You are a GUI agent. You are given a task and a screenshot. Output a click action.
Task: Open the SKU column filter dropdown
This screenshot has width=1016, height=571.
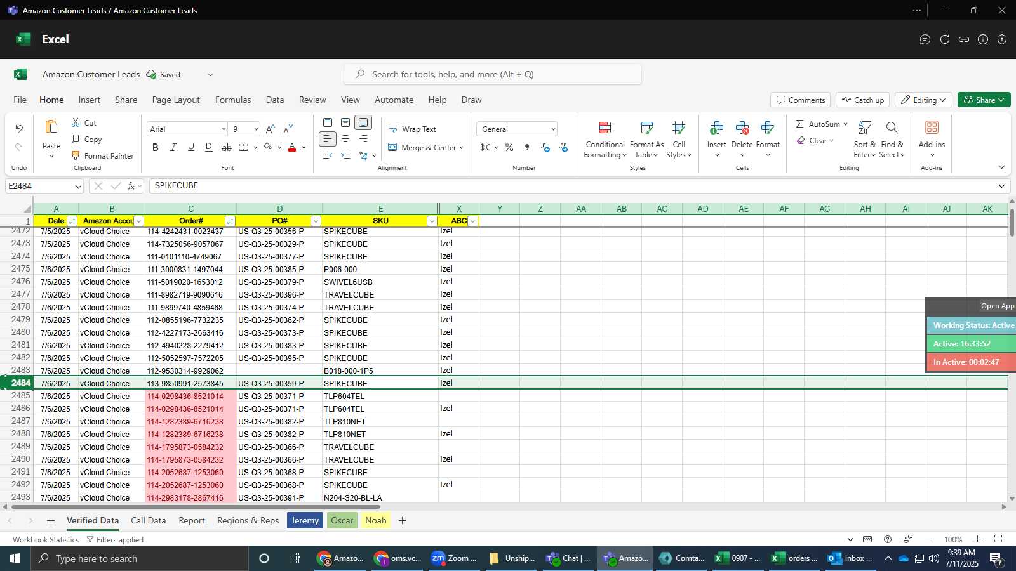tap(432, 221)
